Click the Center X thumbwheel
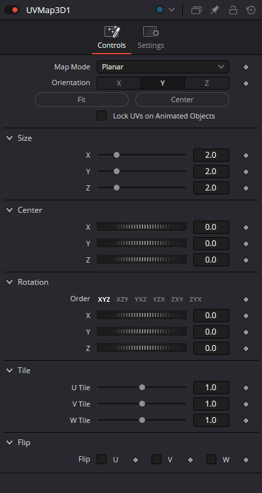Screen dimensions: 262x493 point(142,227)
